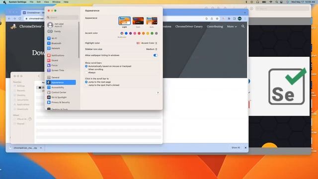Choose the Multicolor accent color
Screen dimensions: 318x179
point(122,33)
